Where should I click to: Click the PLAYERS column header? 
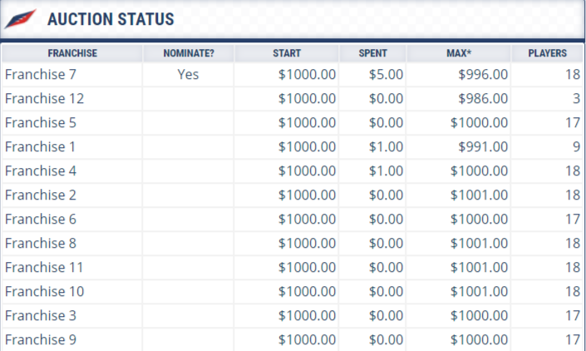(x=547, y=53)
